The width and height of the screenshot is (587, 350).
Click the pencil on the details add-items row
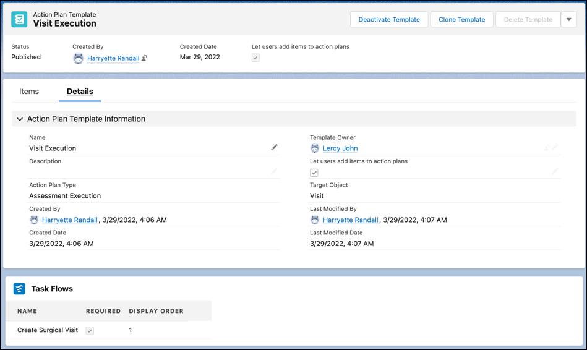coord(555,171)
